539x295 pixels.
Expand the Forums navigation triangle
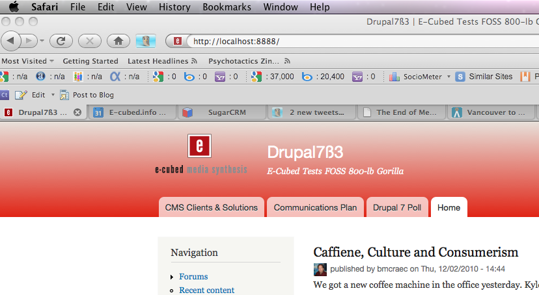[172, 277]
